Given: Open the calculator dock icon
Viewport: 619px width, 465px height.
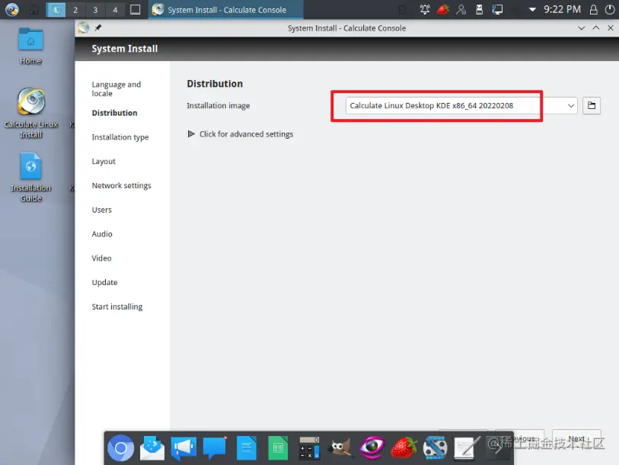Looking at the screenshot, I should (309, 448).
